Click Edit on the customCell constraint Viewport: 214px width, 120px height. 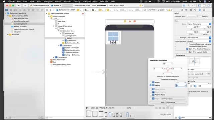pyautogui.click(x=208, y=74)
